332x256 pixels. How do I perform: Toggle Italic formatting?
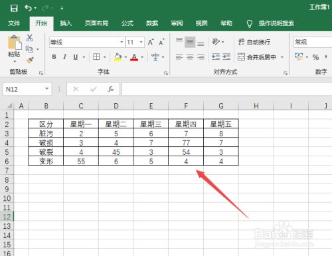pyautogui.click(x=64, y=57)
